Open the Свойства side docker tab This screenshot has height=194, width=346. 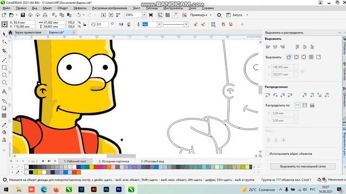pos(344,72)
